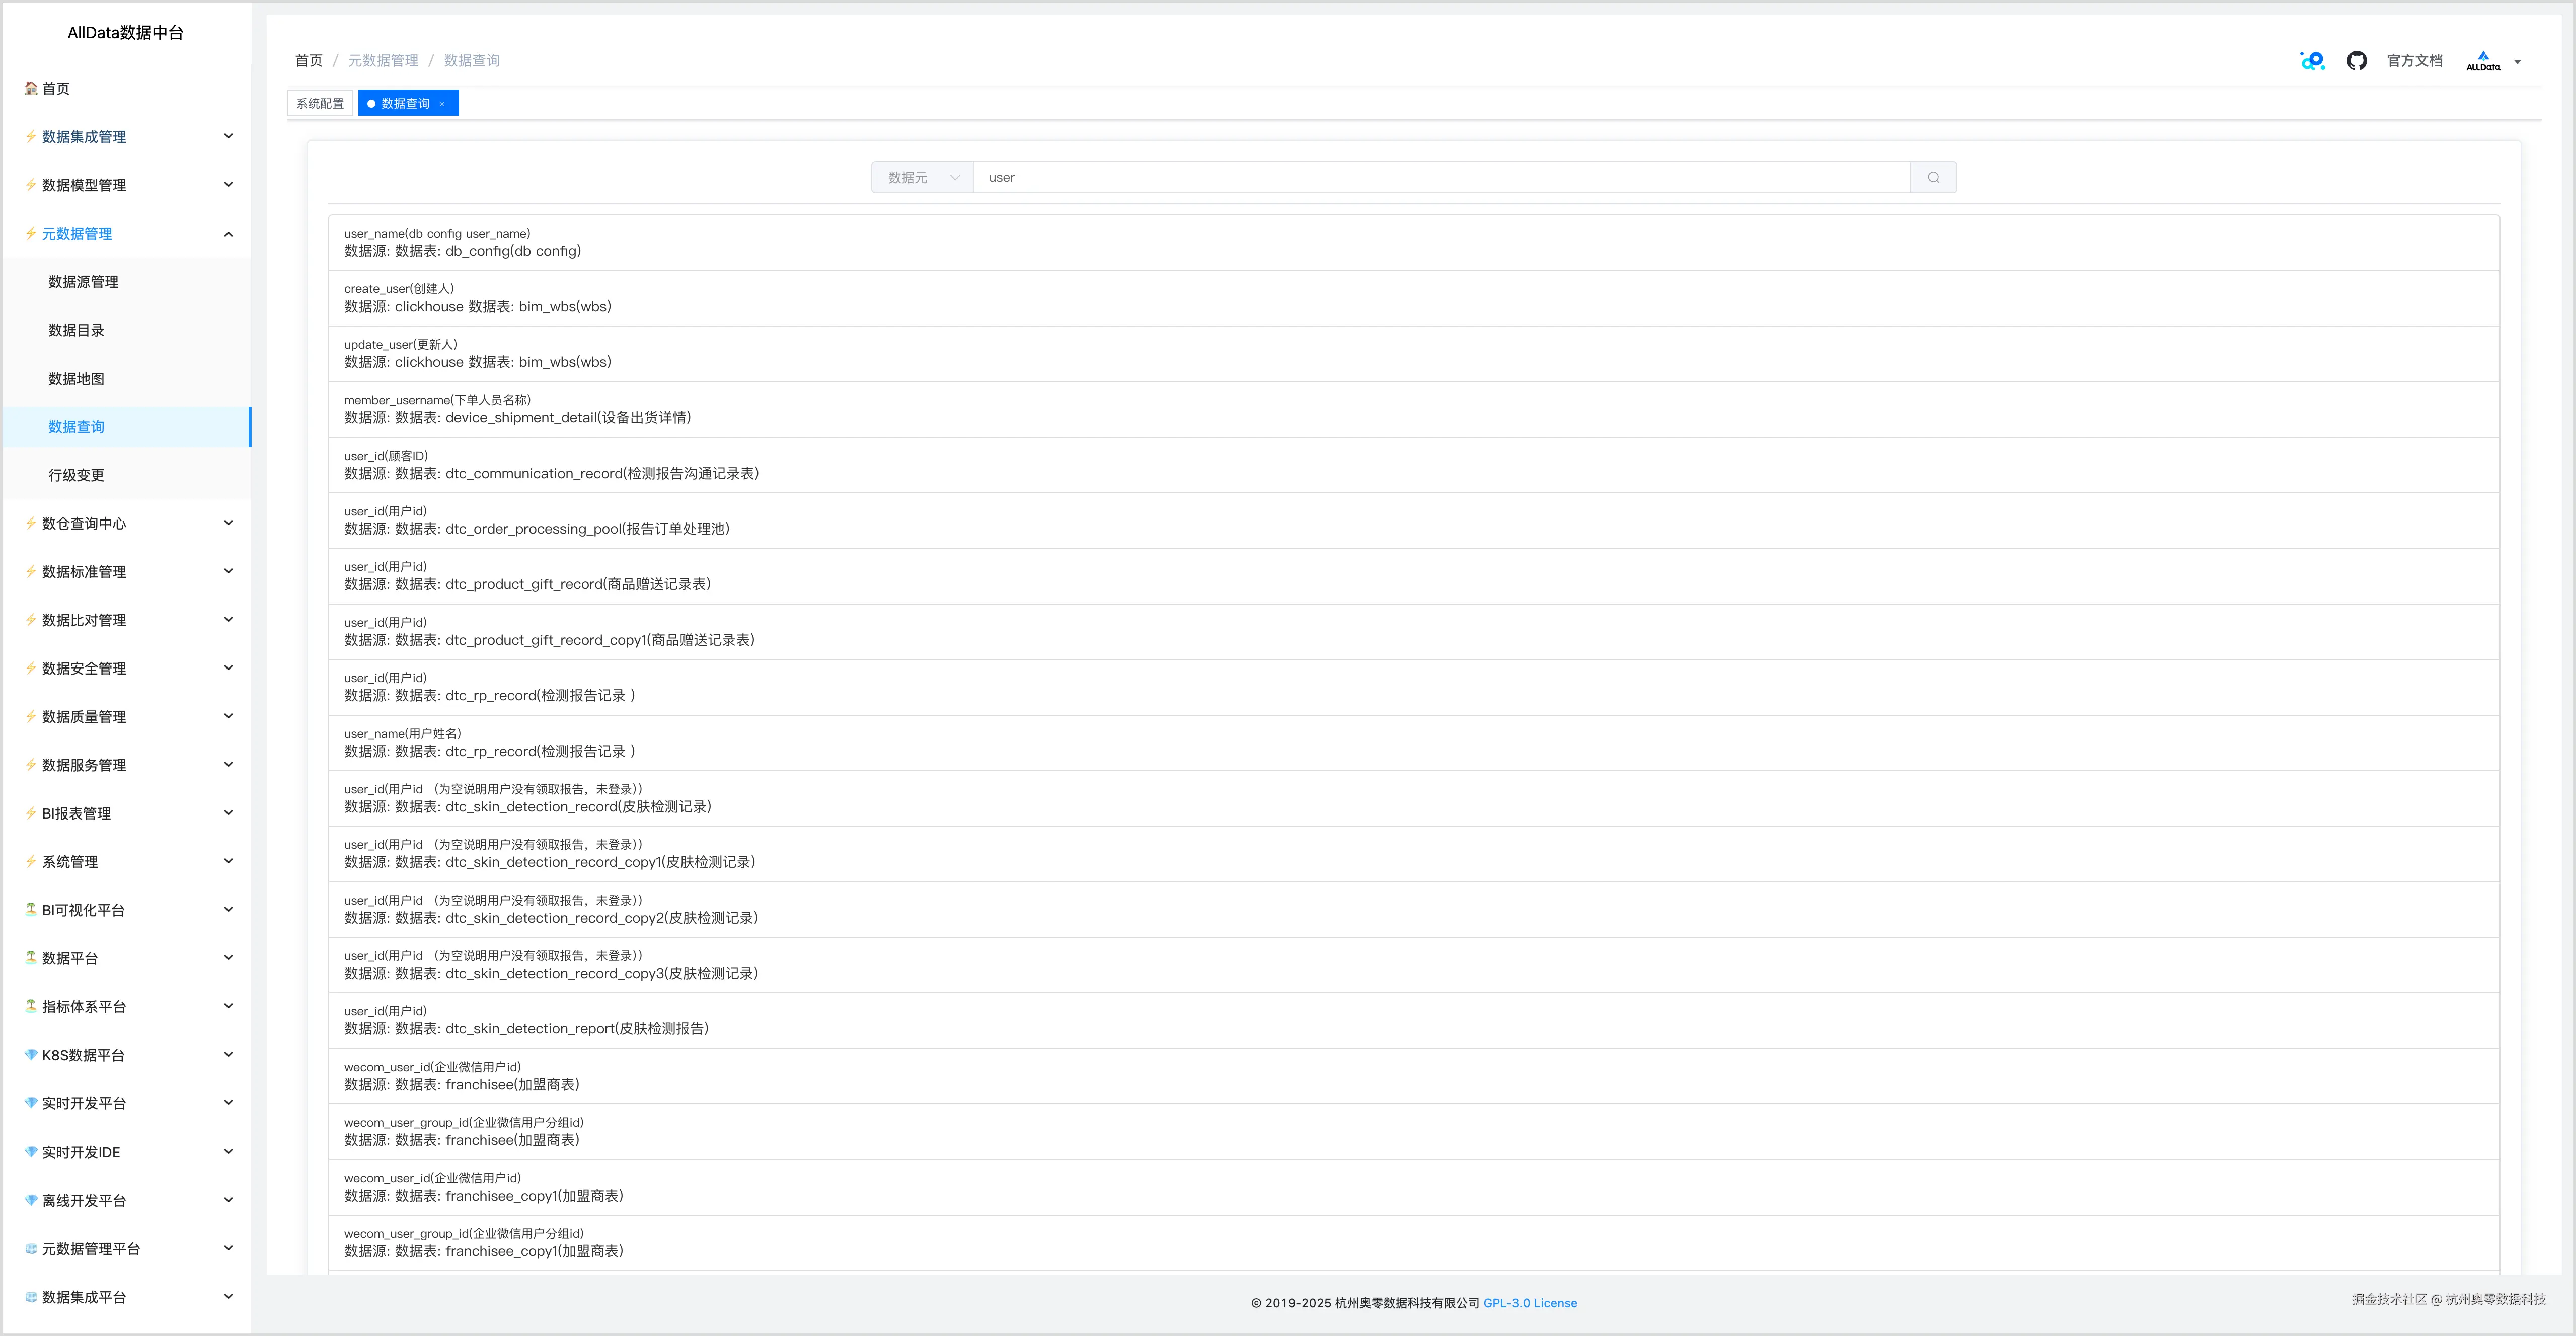2576x1336 pixels.
Task: Select the create_user(创建人) result row
Action: coord(1412,298)
